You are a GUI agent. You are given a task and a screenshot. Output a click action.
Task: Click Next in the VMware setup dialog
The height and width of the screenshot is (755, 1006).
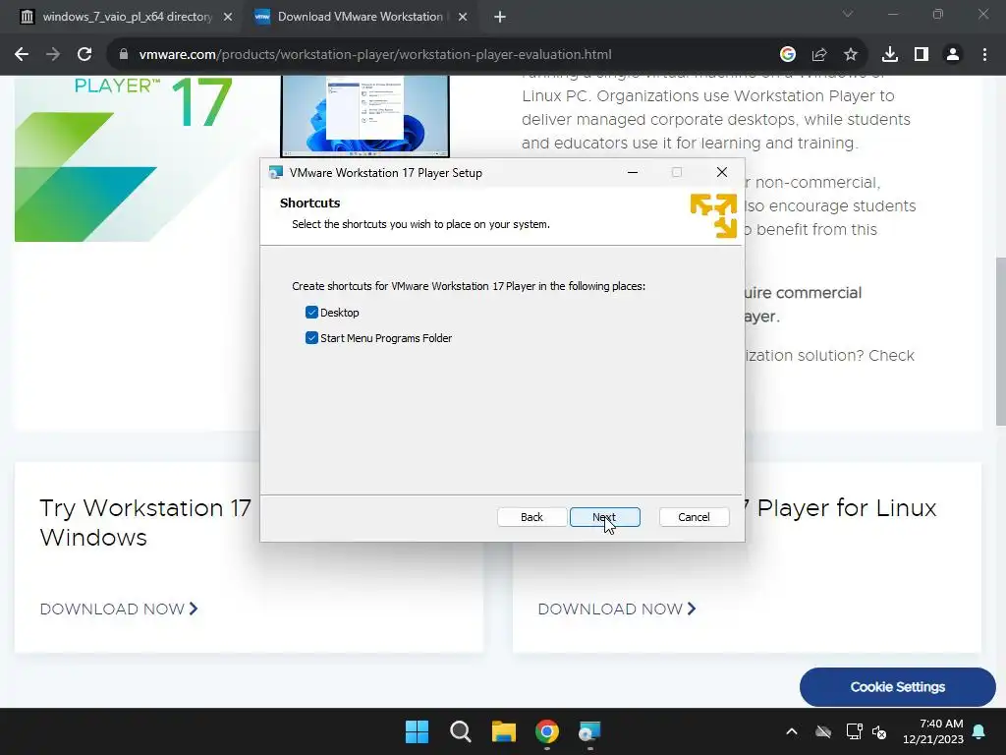pos(605,517)
